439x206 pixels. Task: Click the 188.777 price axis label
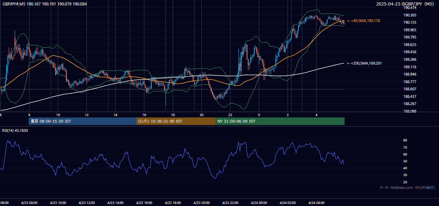pyautogui.click(x=410, y=82)
